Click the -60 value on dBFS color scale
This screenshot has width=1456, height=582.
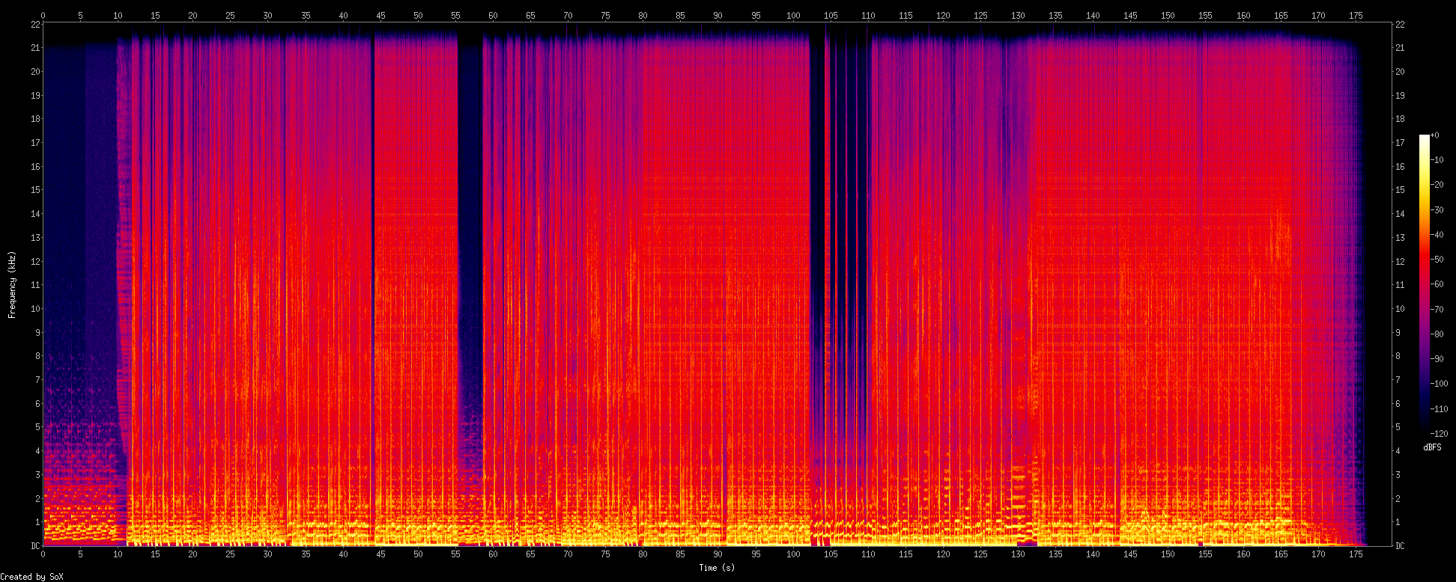(1437, 284)
